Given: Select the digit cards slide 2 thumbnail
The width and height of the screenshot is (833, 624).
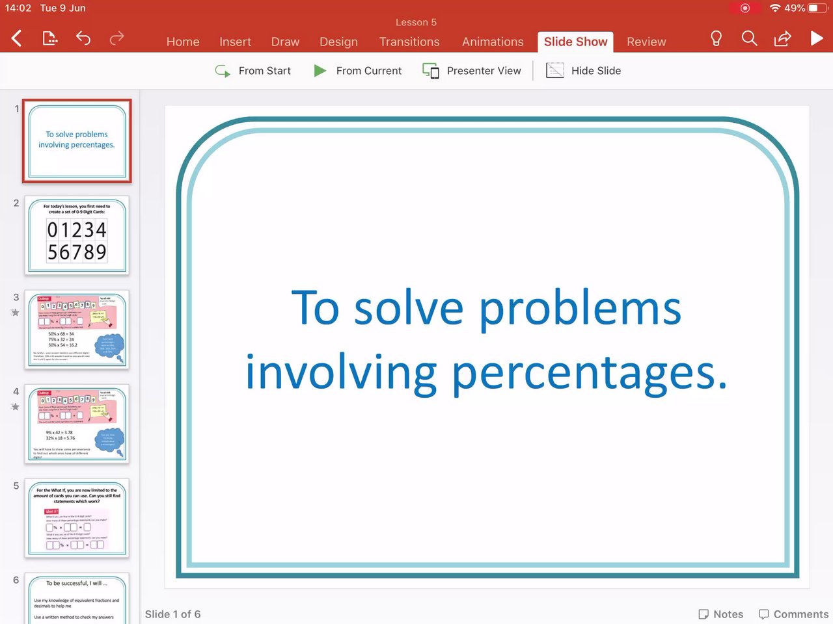Looking at the screenshot, I should [77, 235].
